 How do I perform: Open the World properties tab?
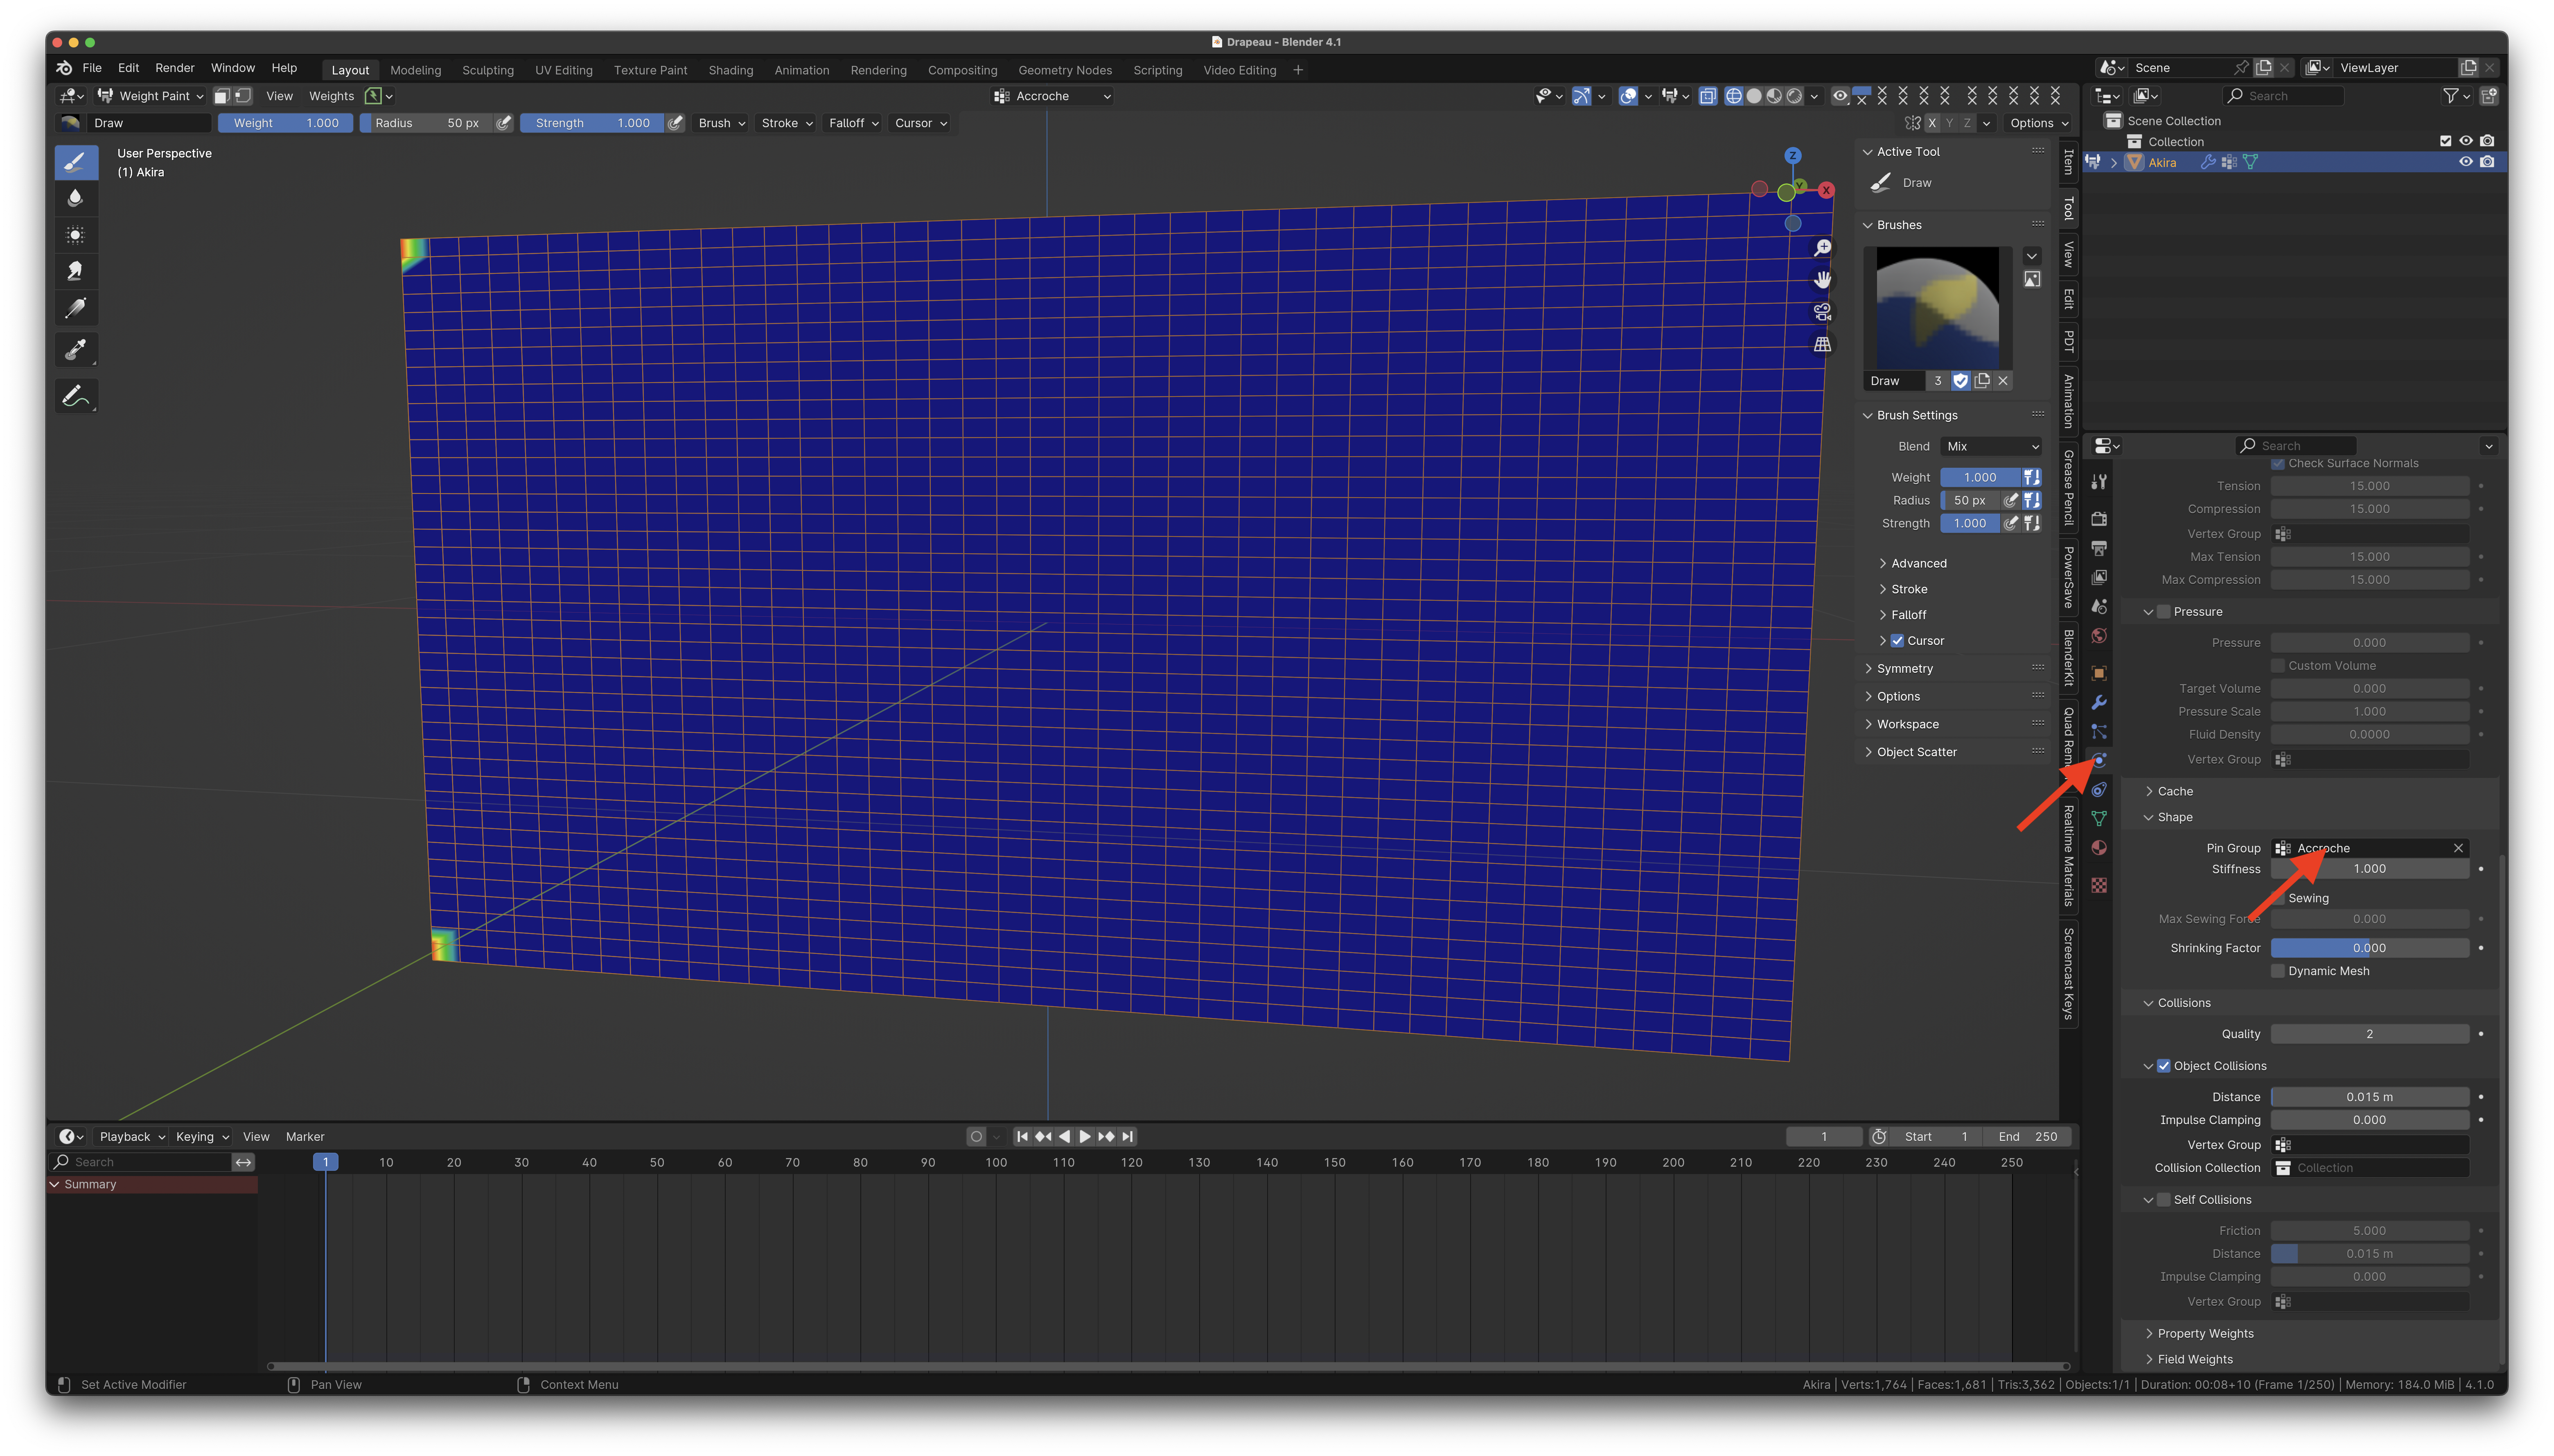point(2099,636)
